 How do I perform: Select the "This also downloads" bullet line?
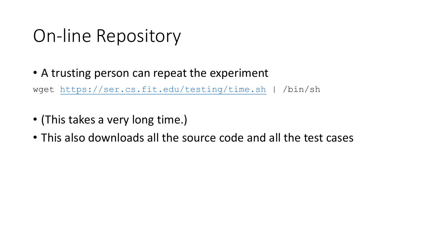click(197, 138)
